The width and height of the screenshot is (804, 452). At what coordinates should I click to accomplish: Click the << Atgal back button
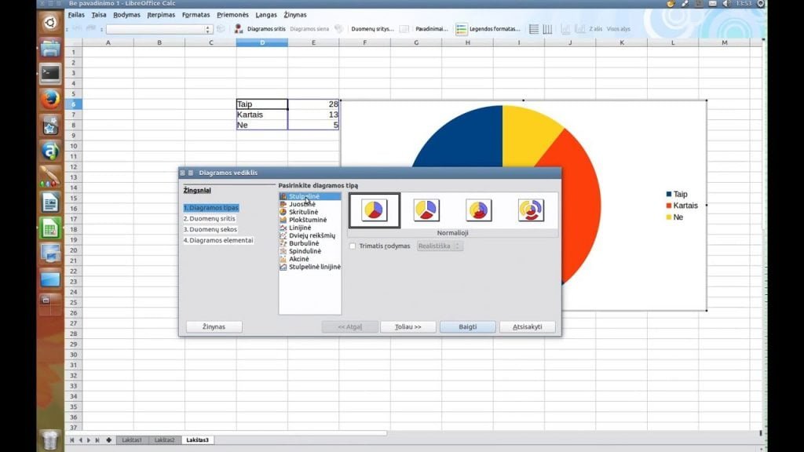click(349, 326)
